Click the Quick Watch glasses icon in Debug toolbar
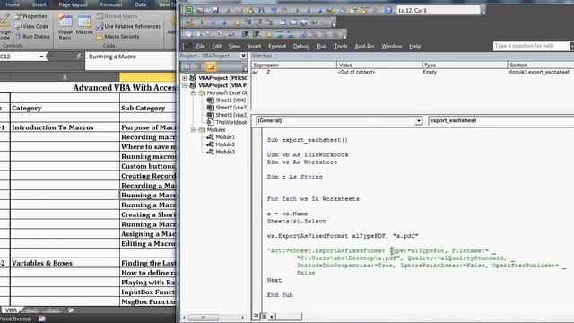574x323 pixels. 315,22
